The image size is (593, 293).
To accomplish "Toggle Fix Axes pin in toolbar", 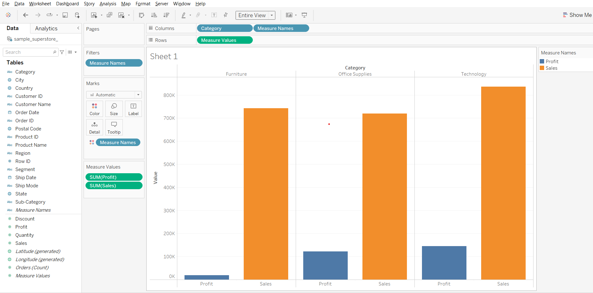I will [x=226, y=15].
